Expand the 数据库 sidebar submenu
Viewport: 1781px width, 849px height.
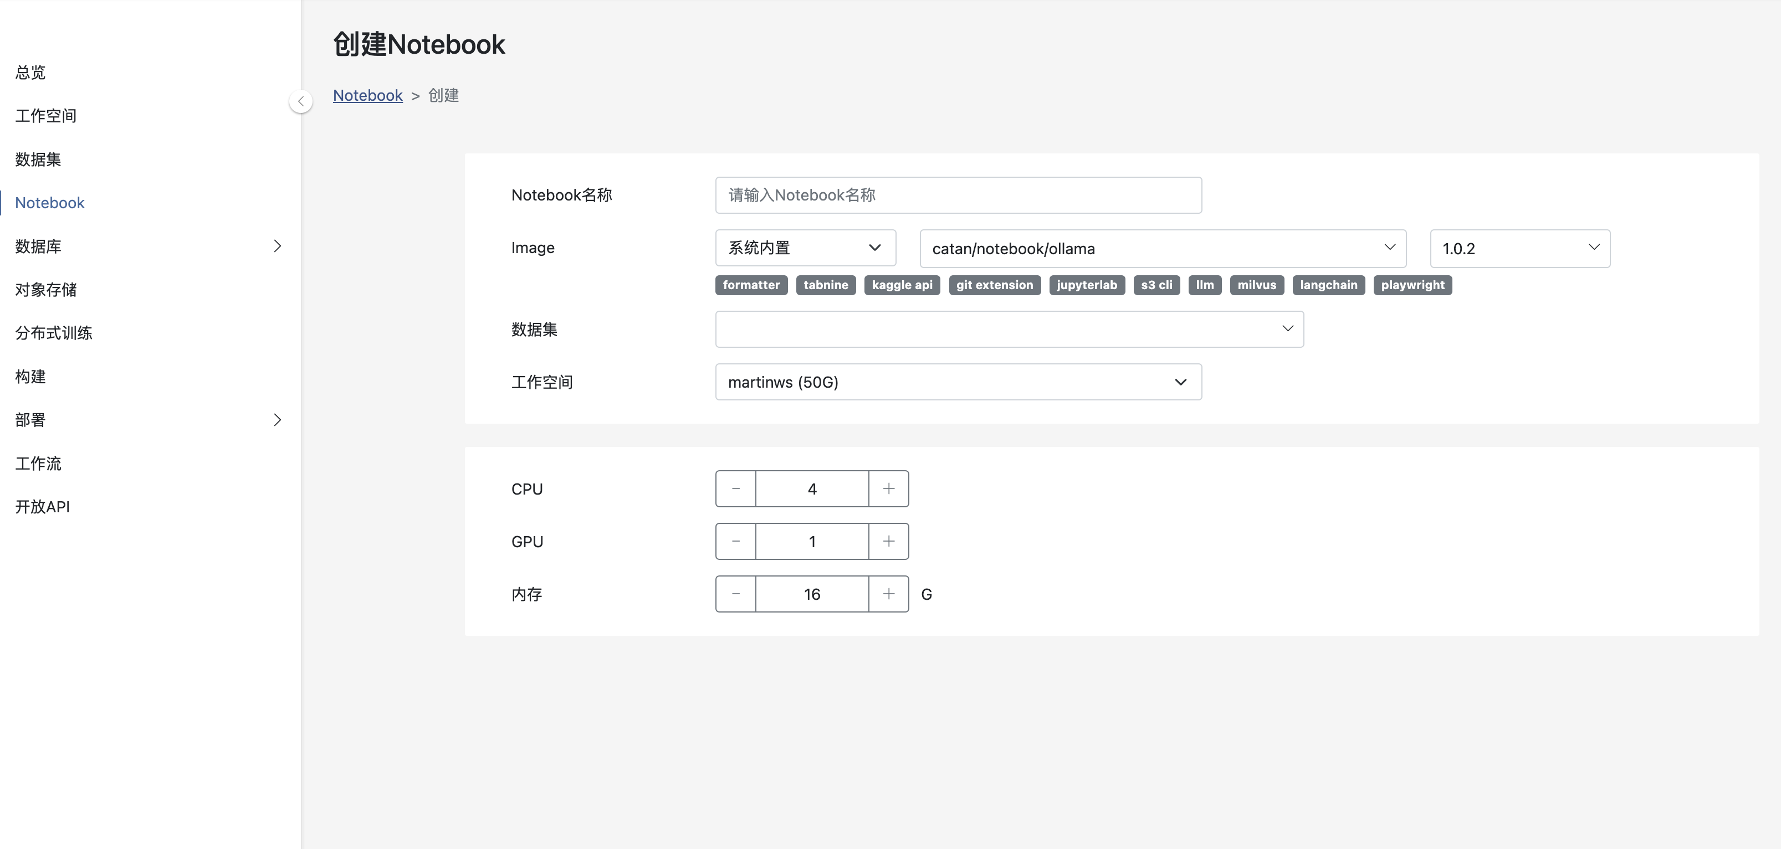(x=277, y=246)
